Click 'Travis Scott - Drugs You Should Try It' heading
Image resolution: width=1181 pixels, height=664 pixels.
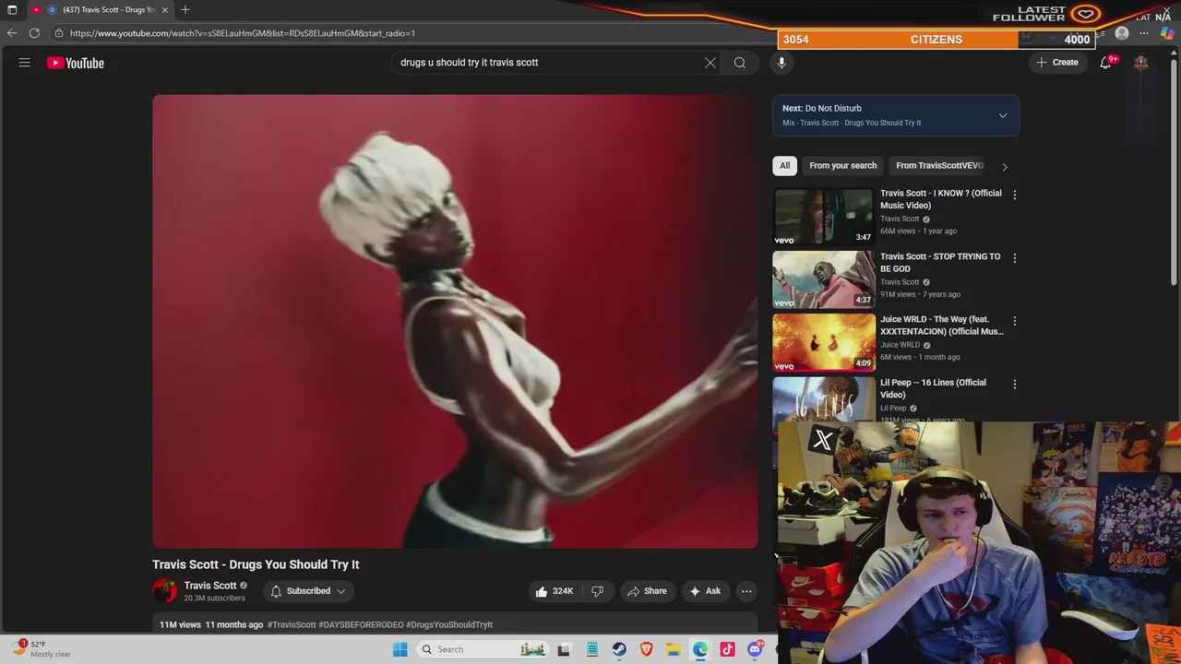(x=256, y=564)
